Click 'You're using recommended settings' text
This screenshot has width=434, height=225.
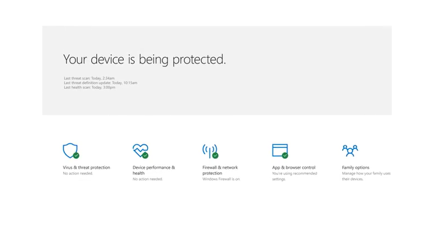coord(294,176)
